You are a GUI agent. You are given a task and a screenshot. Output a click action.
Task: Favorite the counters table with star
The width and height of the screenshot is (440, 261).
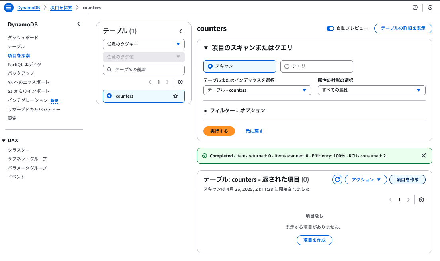pos(176,96)
